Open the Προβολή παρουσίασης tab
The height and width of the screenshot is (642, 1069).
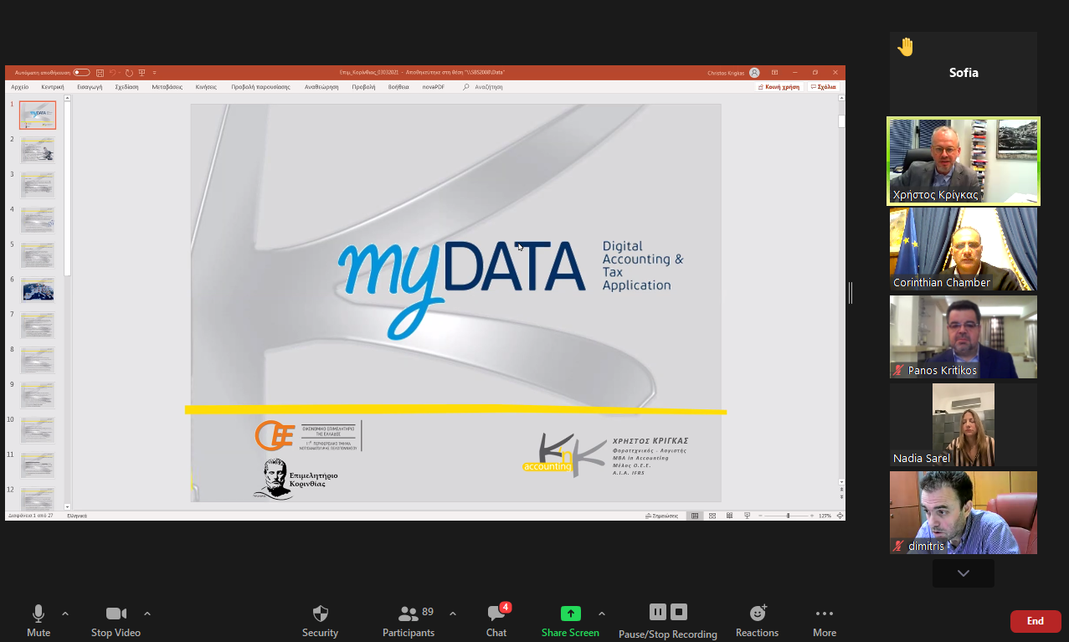pyautogui.click(x=260, y=87)
